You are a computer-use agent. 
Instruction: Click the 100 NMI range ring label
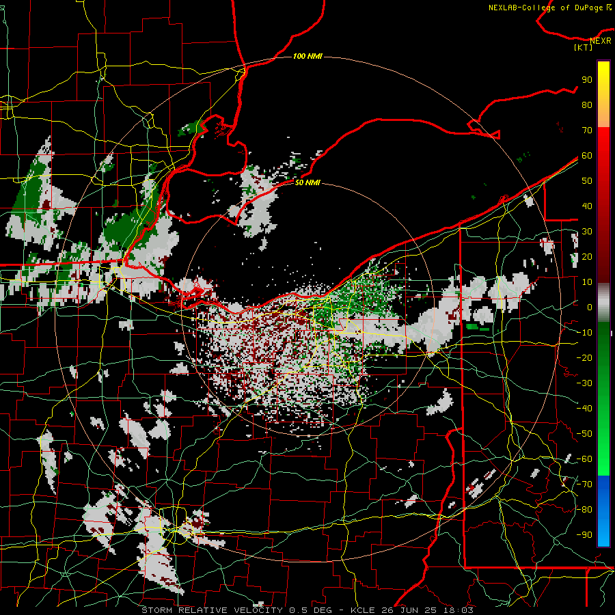(307, 56)
